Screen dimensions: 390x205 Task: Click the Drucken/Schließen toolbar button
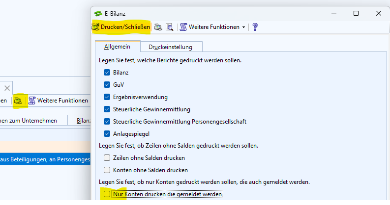(x=121, y=27)
